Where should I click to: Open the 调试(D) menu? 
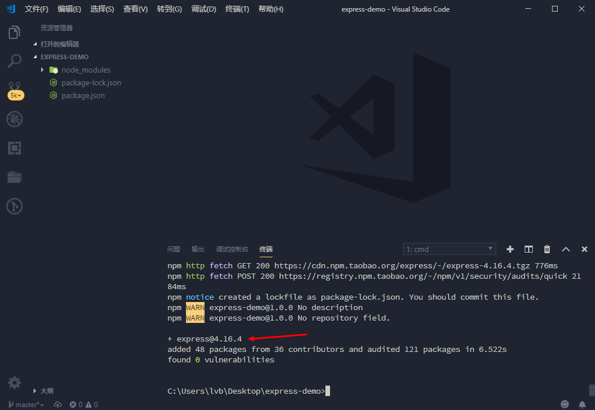click(204, 9)
